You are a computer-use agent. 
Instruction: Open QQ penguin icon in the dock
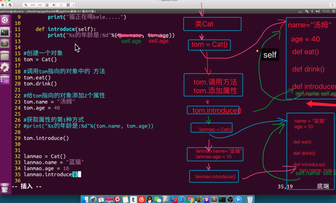coord(150,200)
